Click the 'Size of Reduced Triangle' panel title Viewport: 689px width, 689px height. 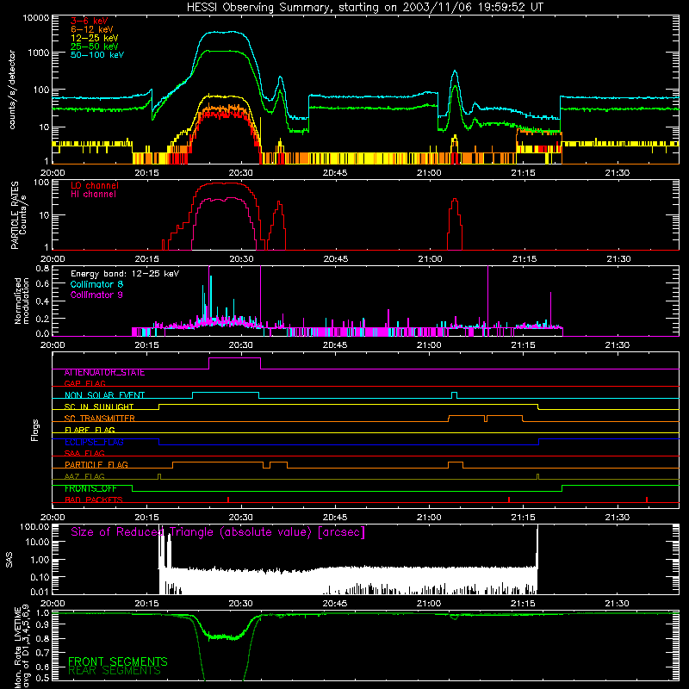point(218,532)
